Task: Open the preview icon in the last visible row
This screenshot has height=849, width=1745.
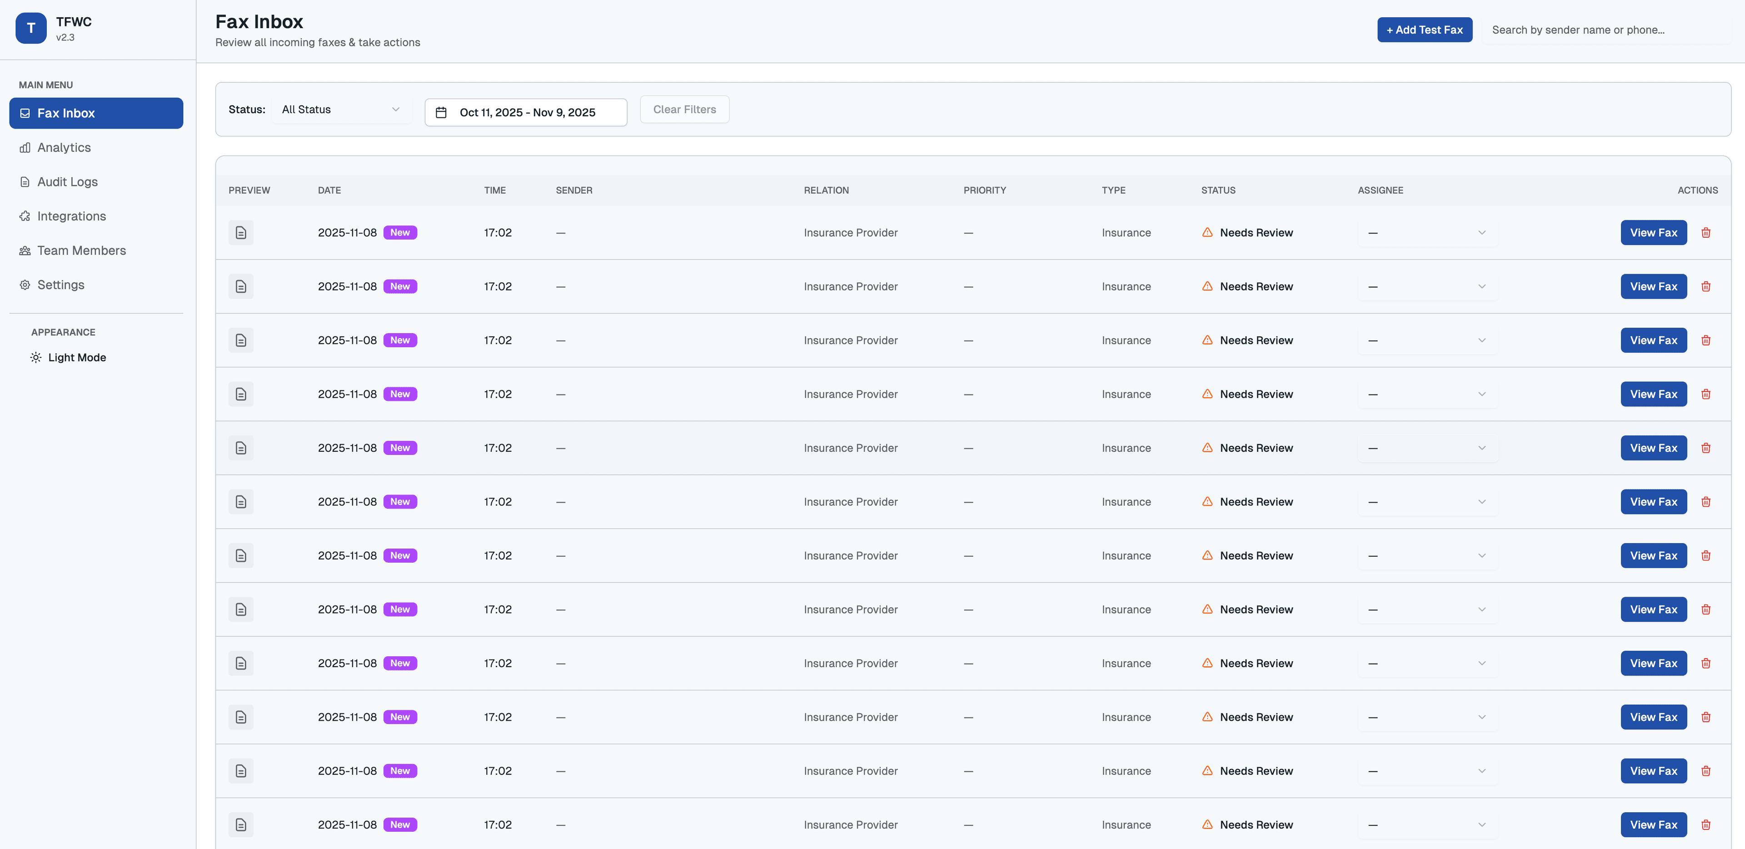Action: click(240, 824)
